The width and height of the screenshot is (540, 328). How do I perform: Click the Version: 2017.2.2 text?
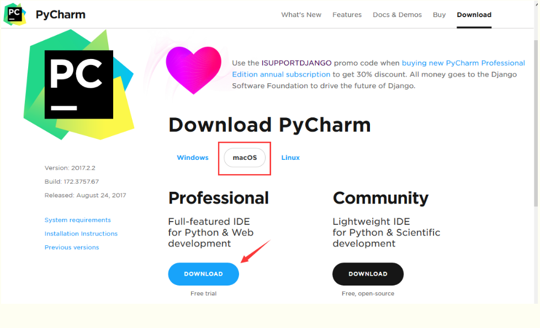point(70,168)
